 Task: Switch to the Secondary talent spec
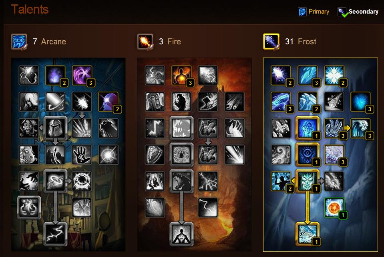tap(358, 12)
